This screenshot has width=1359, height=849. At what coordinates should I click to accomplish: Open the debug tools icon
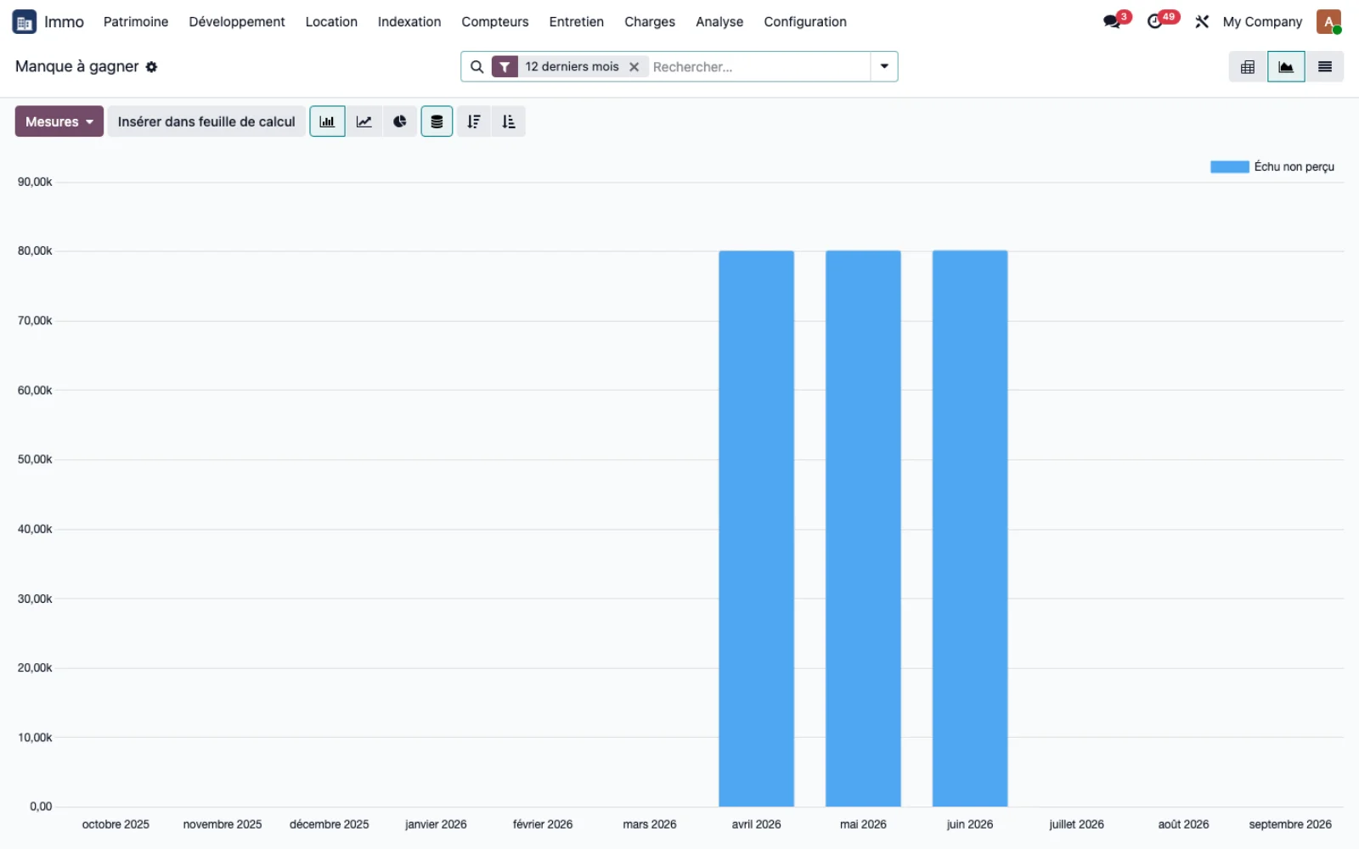pyautogui.click(x=1202, y=22)
